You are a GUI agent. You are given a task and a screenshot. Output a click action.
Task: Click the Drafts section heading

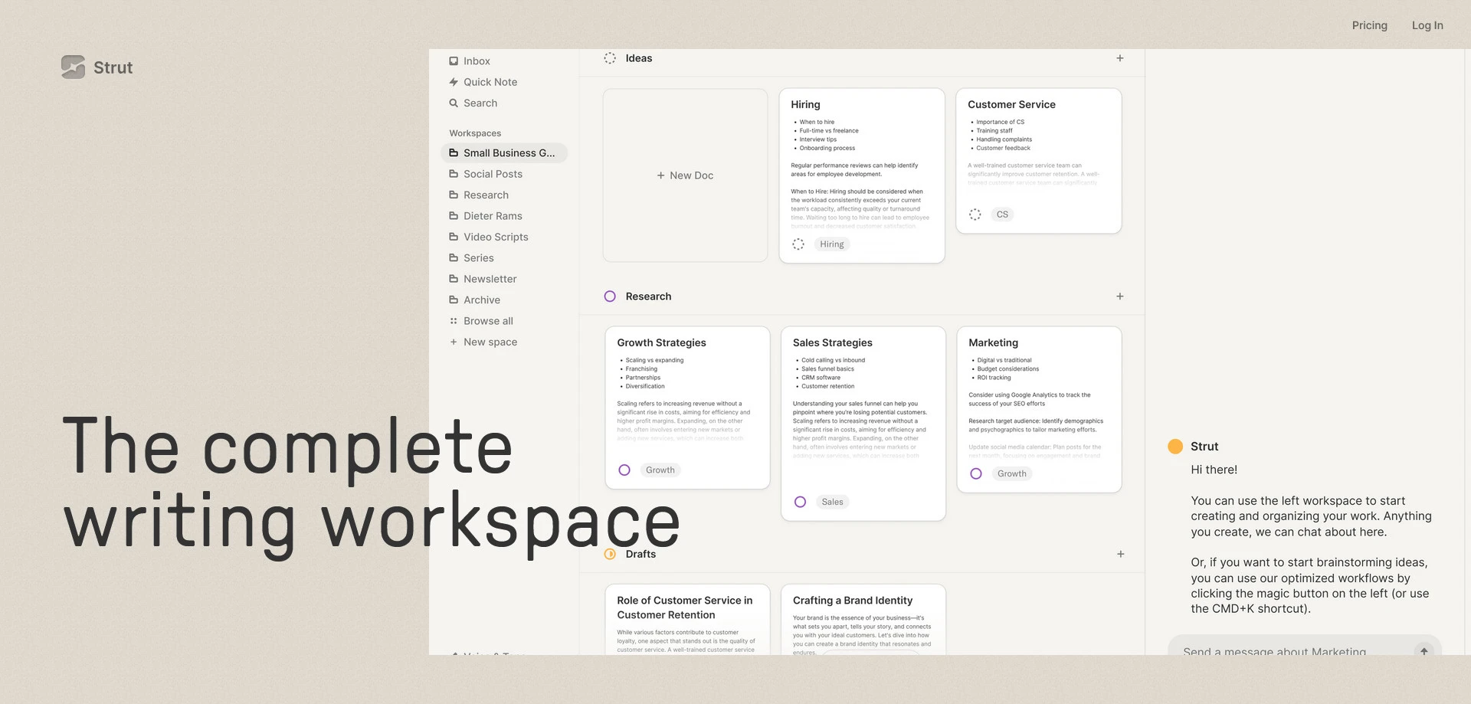640,554
